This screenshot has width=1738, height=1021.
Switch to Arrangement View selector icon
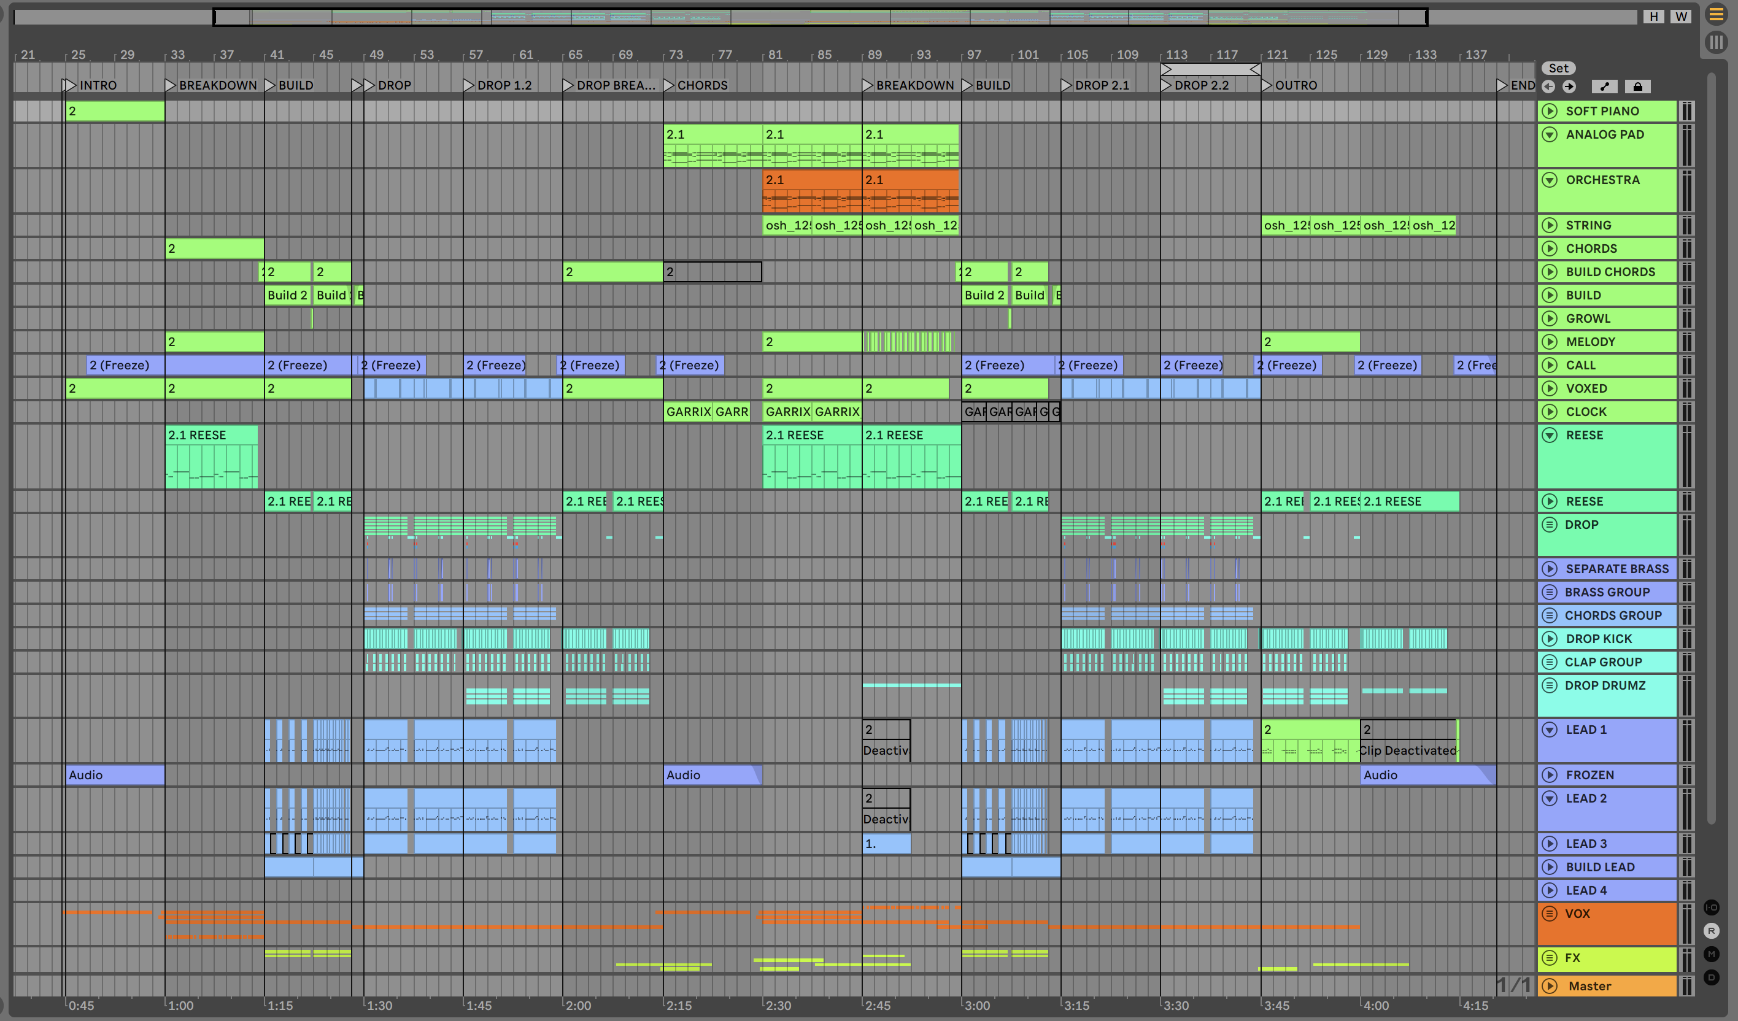[1716, 15]
